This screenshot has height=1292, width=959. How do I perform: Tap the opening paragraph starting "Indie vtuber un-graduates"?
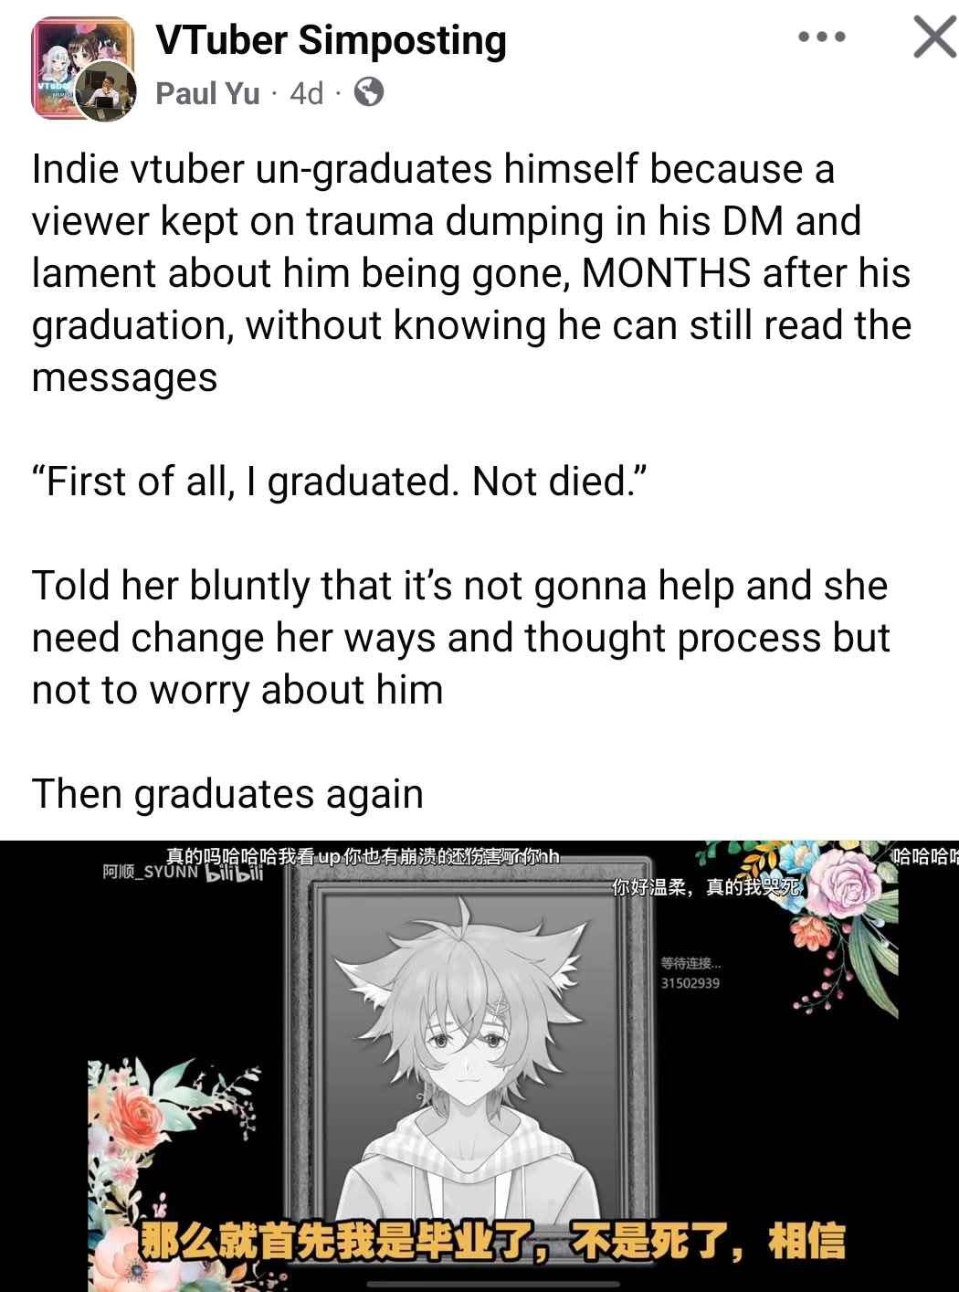coord(471,272)
